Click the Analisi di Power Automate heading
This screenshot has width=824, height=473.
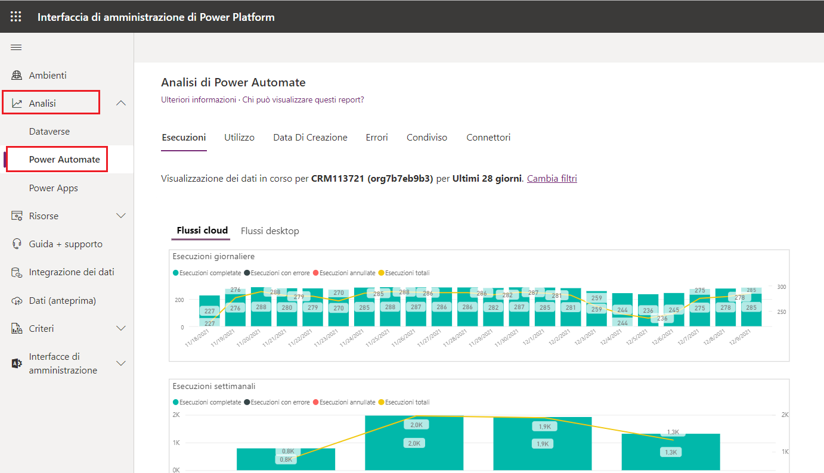coord(233,83)
